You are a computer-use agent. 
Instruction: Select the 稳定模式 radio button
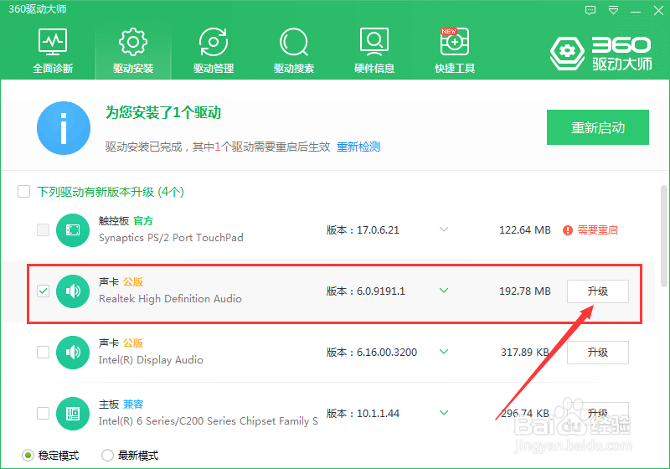(28, 456)
